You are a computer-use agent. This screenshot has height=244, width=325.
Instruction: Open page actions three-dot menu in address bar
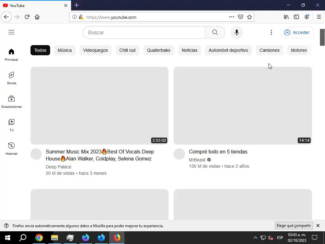point(231,17)
